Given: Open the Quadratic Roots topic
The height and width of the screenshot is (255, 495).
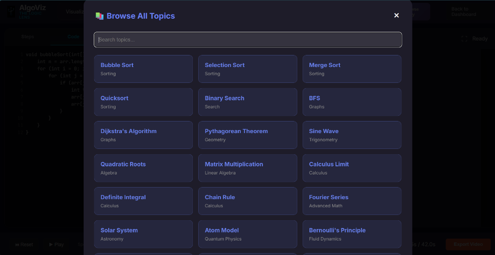Looking at the screenshot, I should [x=143, y=168].
